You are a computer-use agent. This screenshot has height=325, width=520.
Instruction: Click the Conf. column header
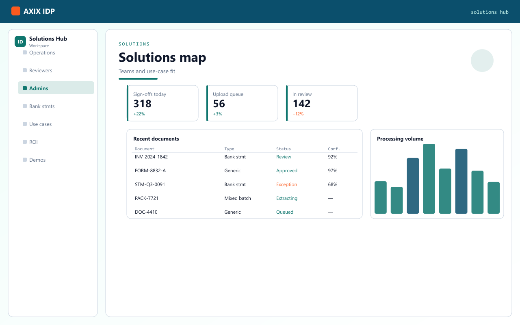click(334, 149)
